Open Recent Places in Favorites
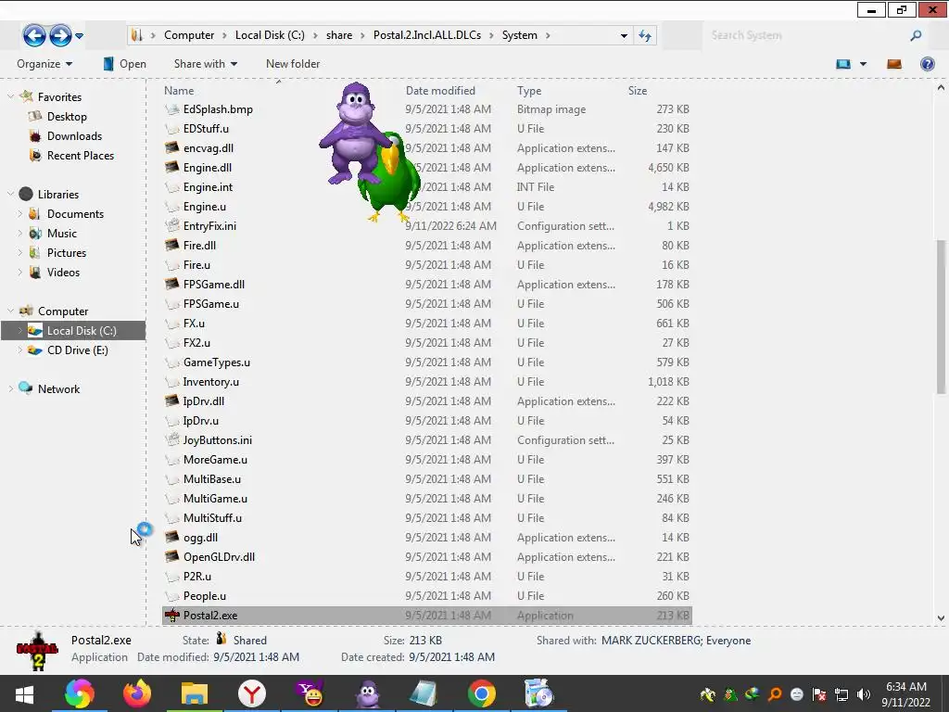Viewport: 949px width, 712px height. (x=81, y=156)
